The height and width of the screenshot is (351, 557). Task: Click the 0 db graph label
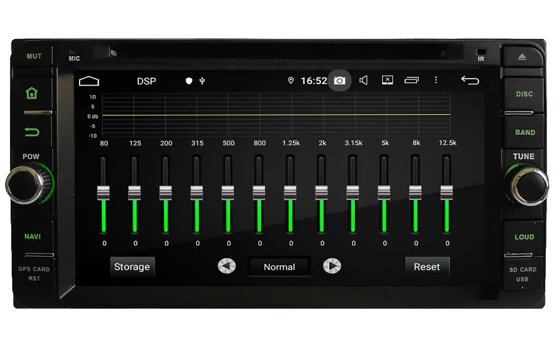92,116
